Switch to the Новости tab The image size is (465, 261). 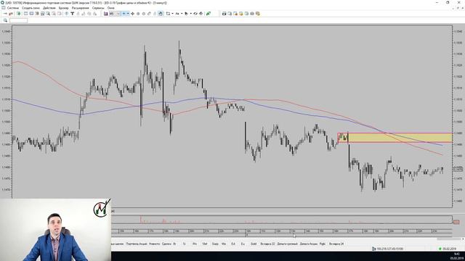tap(154, 244)
